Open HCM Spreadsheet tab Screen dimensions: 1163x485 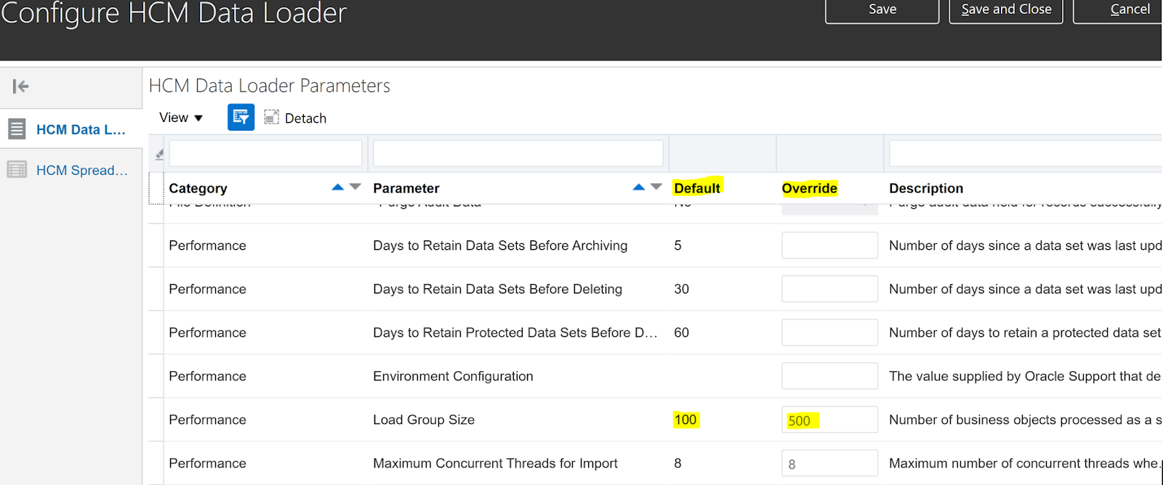(x=81, y=171)
